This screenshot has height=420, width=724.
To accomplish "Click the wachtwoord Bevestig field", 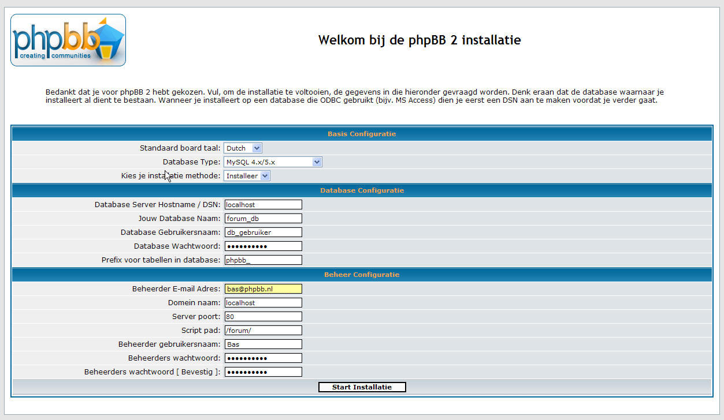I will (263, 372).
